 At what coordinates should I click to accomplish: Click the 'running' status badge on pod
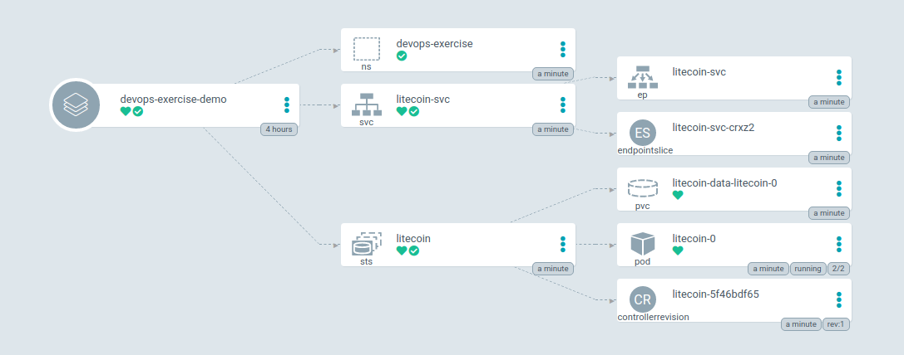coord(808,269)
